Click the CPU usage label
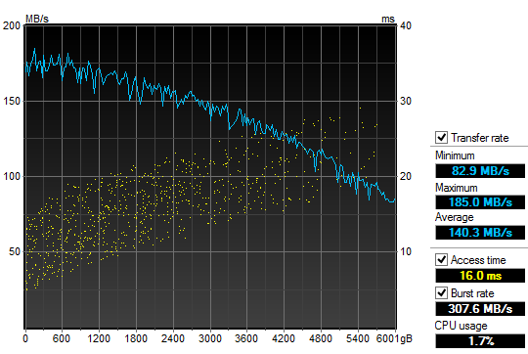Screen dimensions: 528x354 (x=461, y=326)
